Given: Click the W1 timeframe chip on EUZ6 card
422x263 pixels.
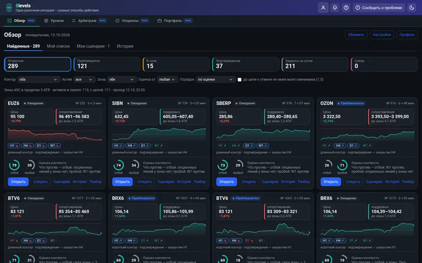Looking at the screenshot, I should tap(54, 146).
